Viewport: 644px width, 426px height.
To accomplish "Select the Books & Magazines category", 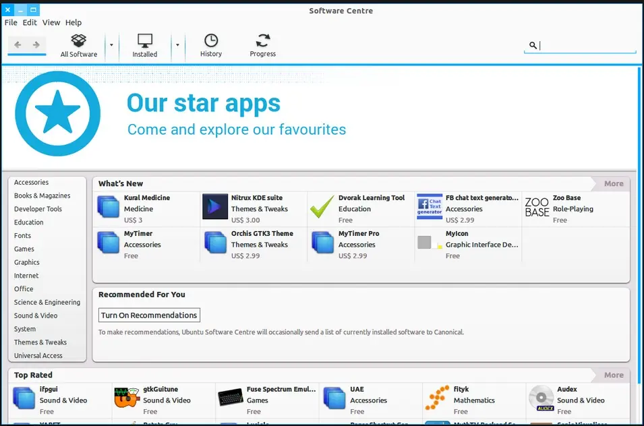I will click(x=42, y=195).
